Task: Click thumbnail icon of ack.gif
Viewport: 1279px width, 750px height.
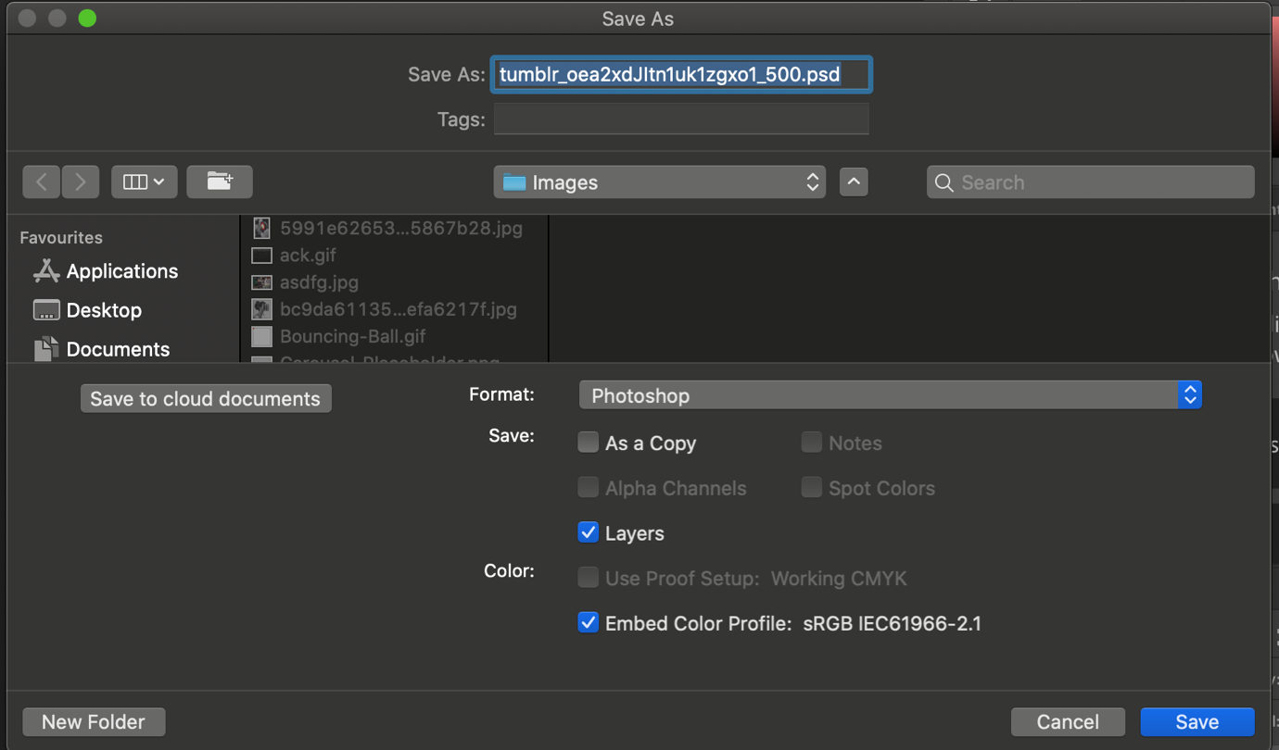Action: 261,255
